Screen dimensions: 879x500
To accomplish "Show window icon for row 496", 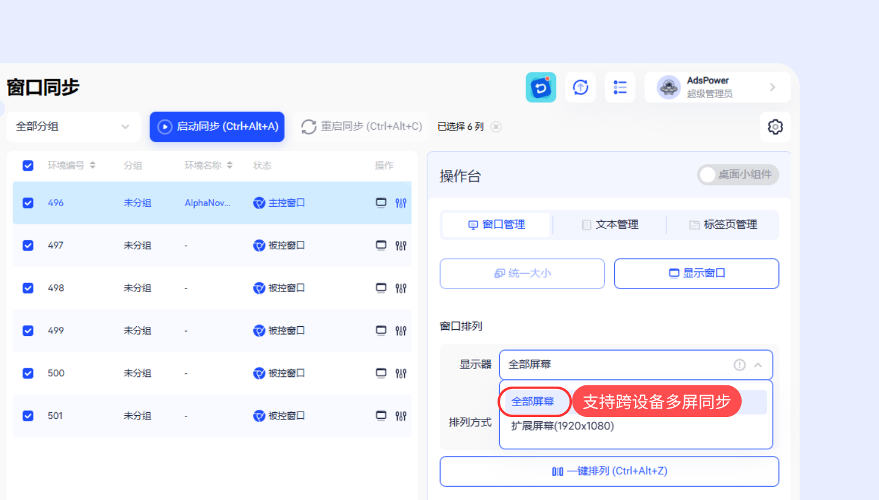I will point(381,202).
